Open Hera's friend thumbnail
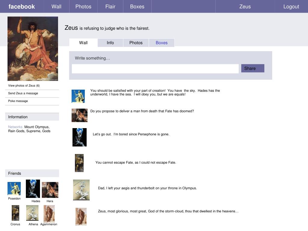Viewport: 308px width, 231px height. pyautogui.click(x=50, y=190)
